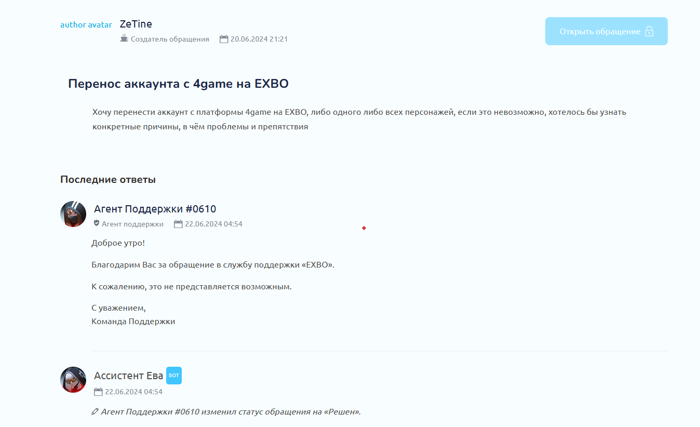Viewport: 700px width, 427px height.
Task: Click the line Благодарим Вас за обращение
Action: [x=213, y=265]
